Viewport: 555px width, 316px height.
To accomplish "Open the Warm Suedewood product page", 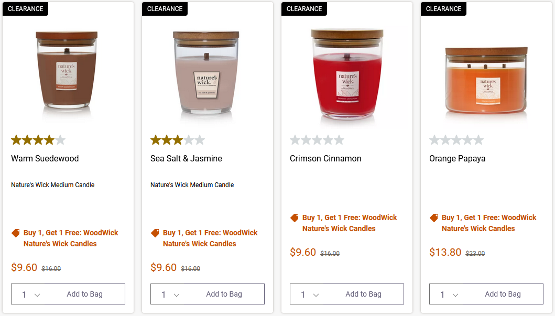I will click(x=45, y=158).
